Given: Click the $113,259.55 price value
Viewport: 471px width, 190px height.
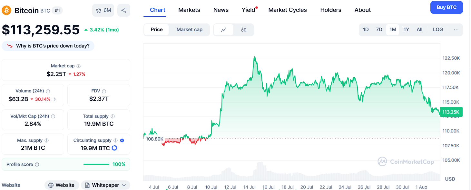Looking at the screenshot, I should pos(41,30).
